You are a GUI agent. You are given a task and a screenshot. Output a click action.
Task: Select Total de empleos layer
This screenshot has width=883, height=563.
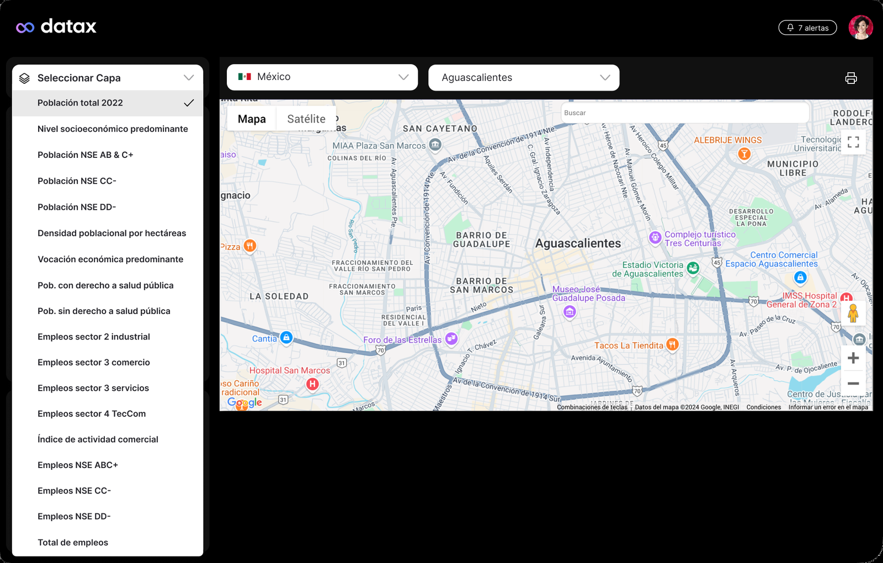[108, 543]
